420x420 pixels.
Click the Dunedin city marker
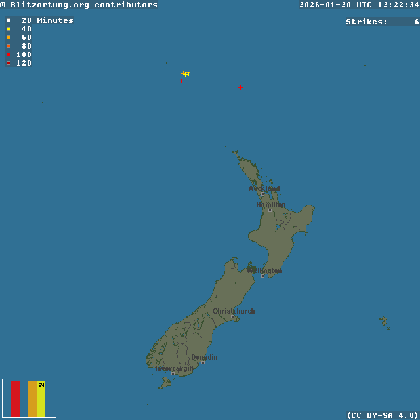point(203,362)
